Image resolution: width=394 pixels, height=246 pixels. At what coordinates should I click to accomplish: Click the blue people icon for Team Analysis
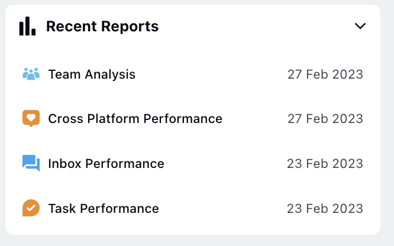[x=31, y=74]
